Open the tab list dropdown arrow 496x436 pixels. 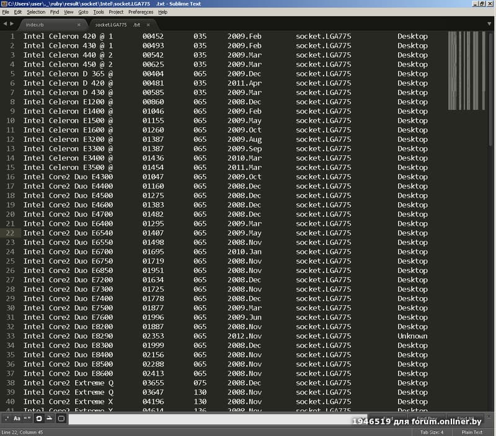click(x=489, y=24)
